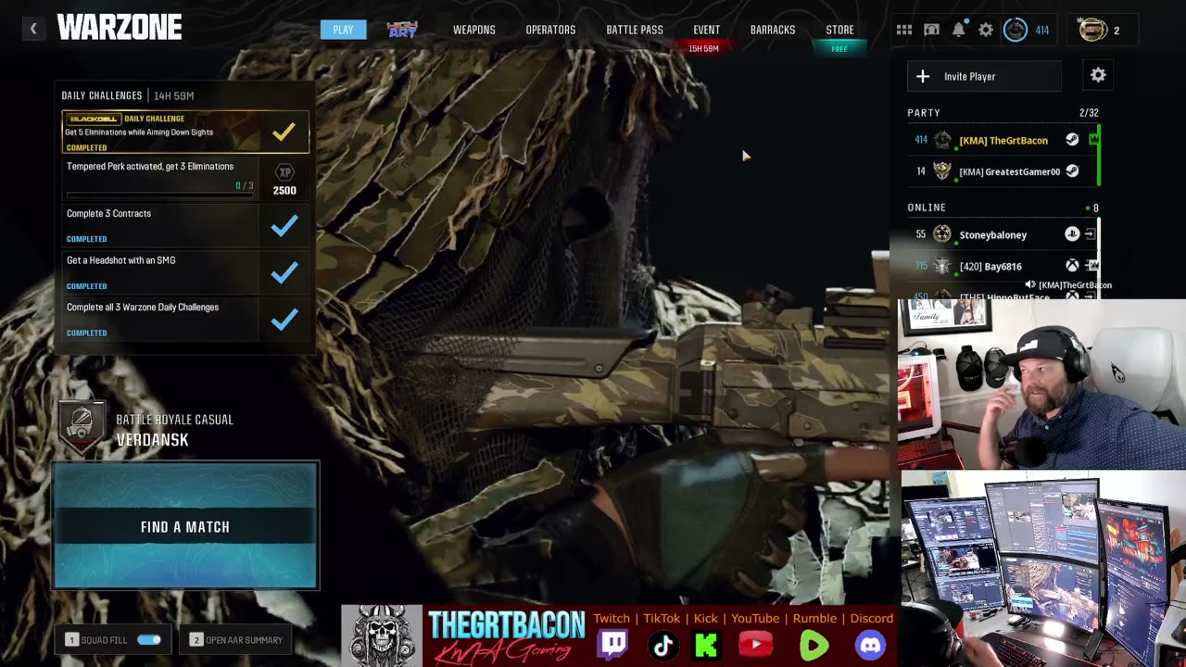This screenshot has height=667, width=1186.
Task: Switch to the WEAPONS tab
Action: pyautogui.click(x=474, y=30)
